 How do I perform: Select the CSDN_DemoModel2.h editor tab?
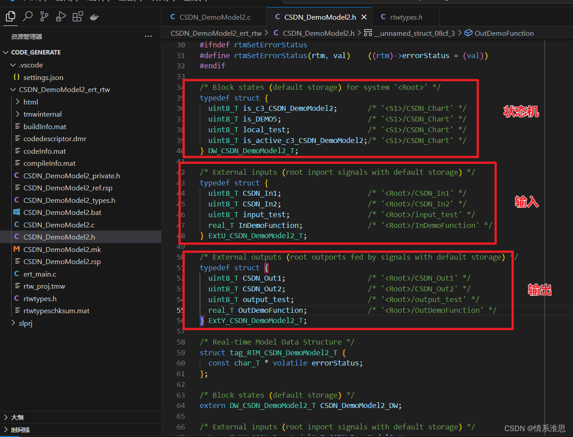319,17
